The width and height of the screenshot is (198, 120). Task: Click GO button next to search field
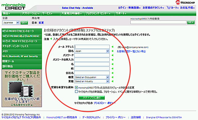(191, 22)
